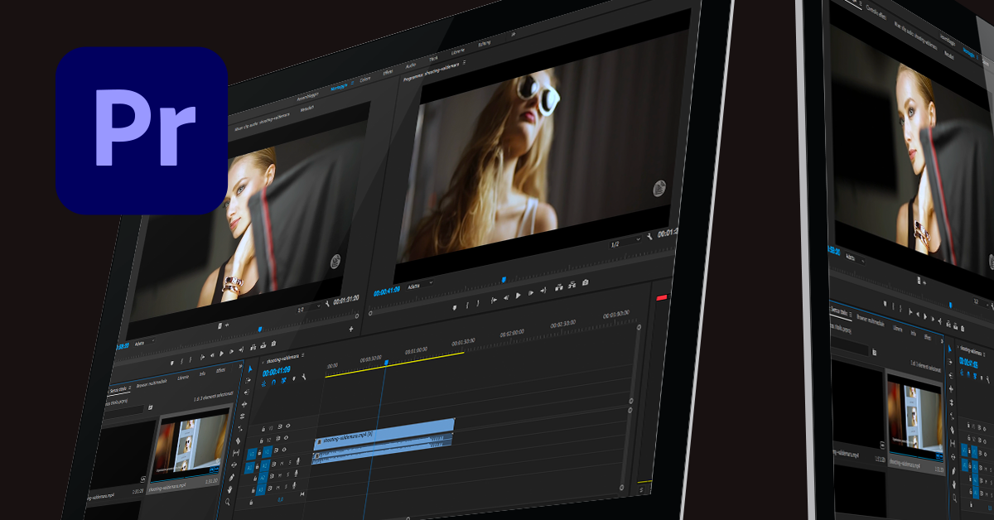Add a marker from the timeline header icons
The height and width of the screenshot is (520, 994).
tap(294, 379)
